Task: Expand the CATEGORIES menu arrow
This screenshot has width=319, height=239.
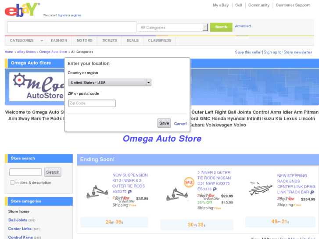Action: tap(42, 41)
